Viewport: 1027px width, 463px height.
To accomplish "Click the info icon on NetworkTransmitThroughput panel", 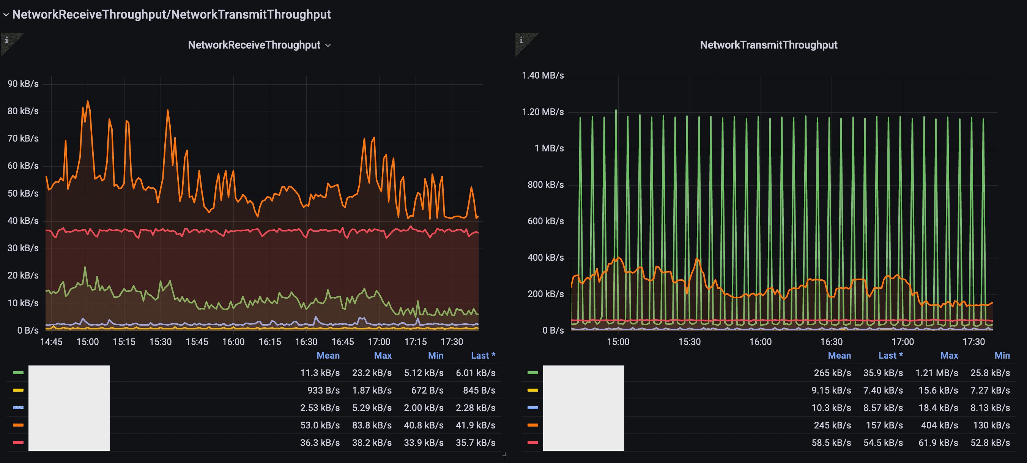I will (521, 40).
